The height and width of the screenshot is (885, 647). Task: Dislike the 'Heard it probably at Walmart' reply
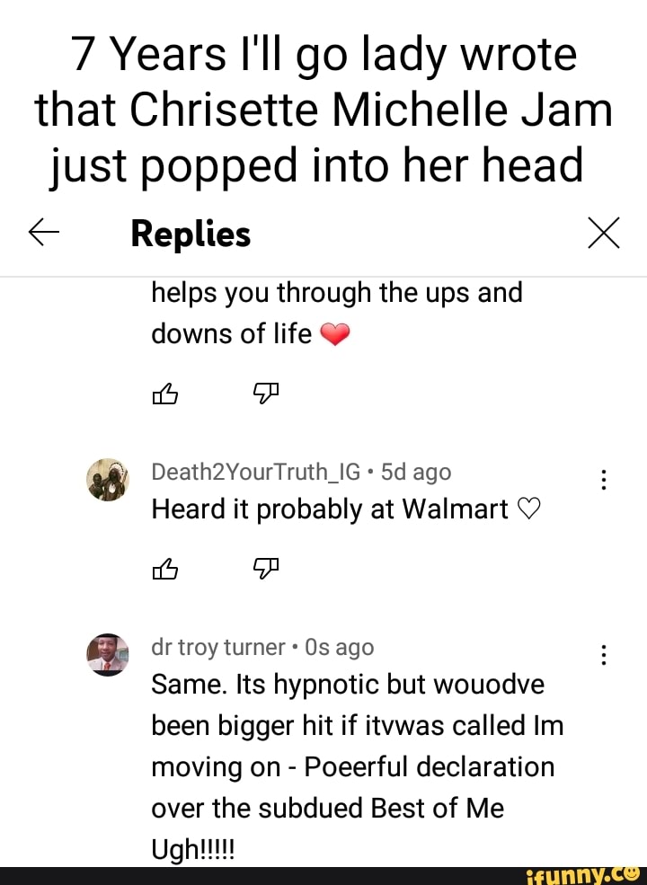[x=266, y=569]
